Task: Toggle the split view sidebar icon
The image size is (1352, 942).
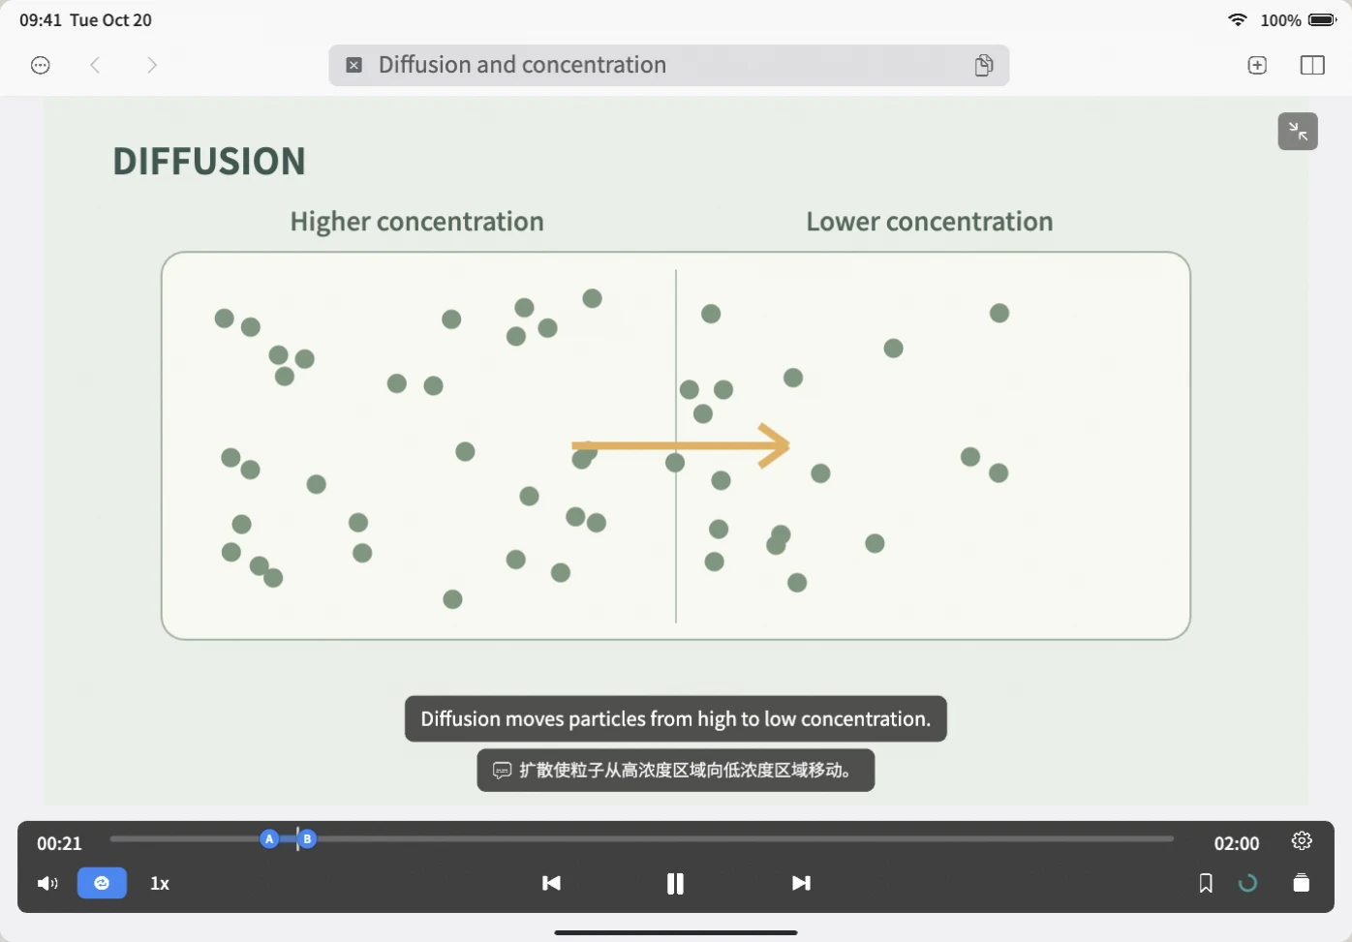Action: (1312, 65)
